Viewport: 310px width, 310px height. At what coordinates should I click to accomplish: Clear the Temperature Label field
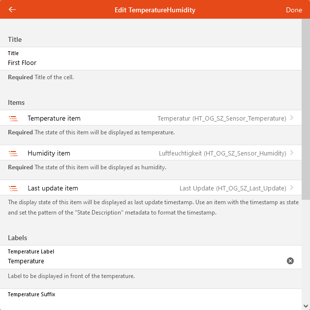[x=290, y=261]
